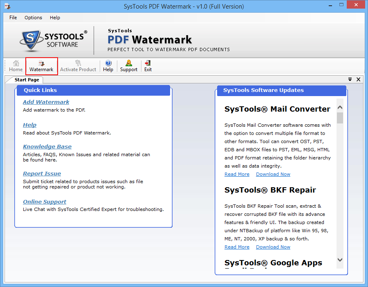The height and width of the screenshot is (287, 368).
Task: Read More about SysTools BKF Repair
Action: (x=237, y=247)
